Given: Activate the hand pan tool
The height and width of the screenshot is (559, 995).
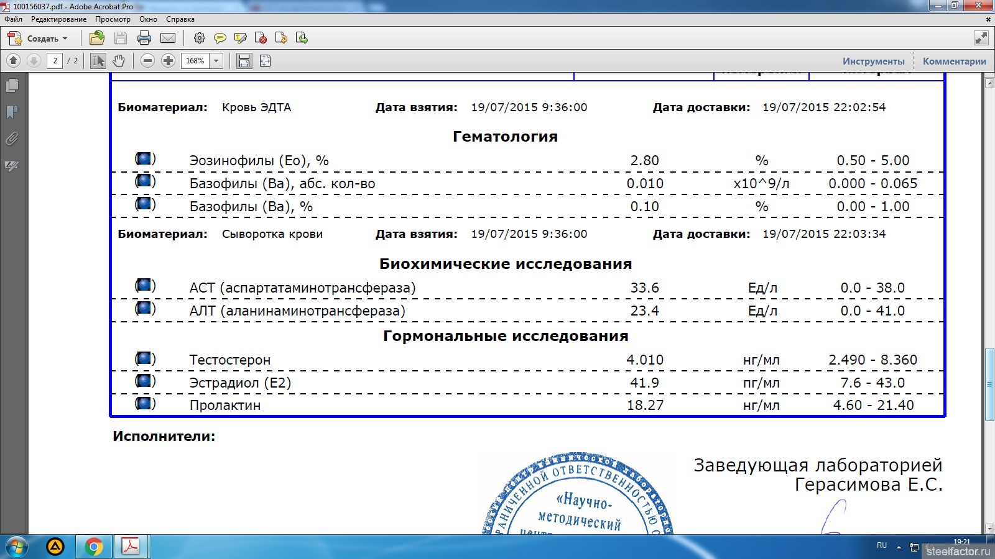Looking at the screenshot, I should pyautogui.click(x=119, y=60).
